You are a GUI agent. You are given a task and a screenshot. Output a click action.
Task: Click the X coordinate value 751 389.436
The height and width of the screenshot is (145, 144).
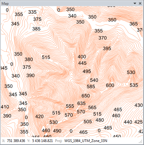tap(16, 141)
